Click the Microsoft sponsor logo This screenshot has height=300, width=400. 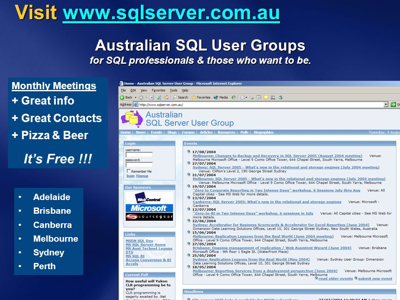(x=149, y=208)
